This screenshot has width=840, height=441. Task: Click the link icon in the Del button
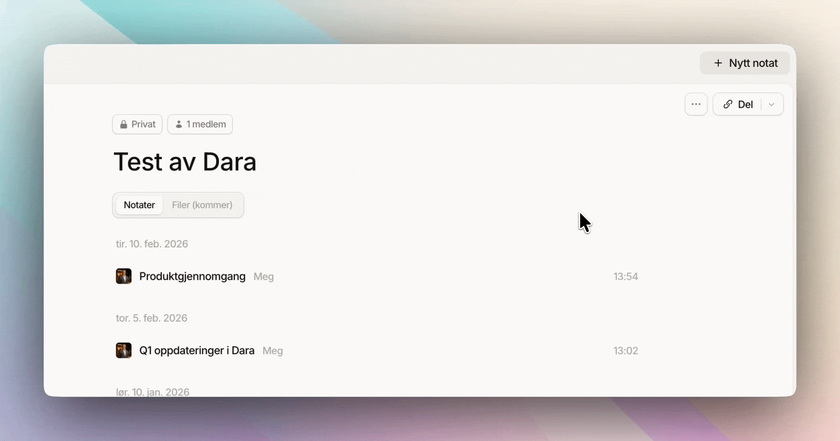point(728,104)
